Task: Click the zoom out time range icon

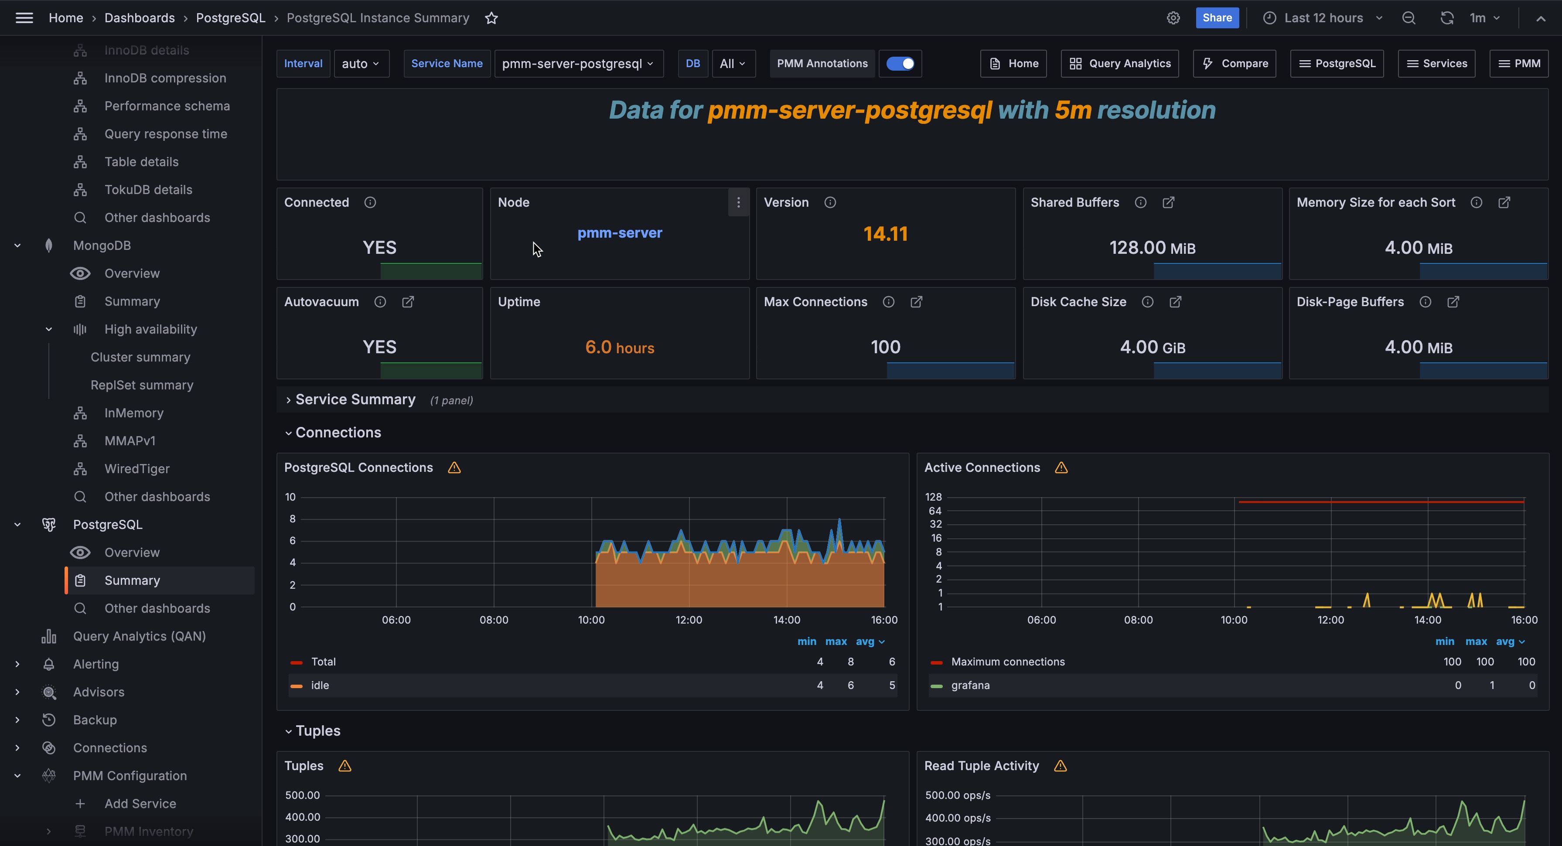Action: (1409, 18)
